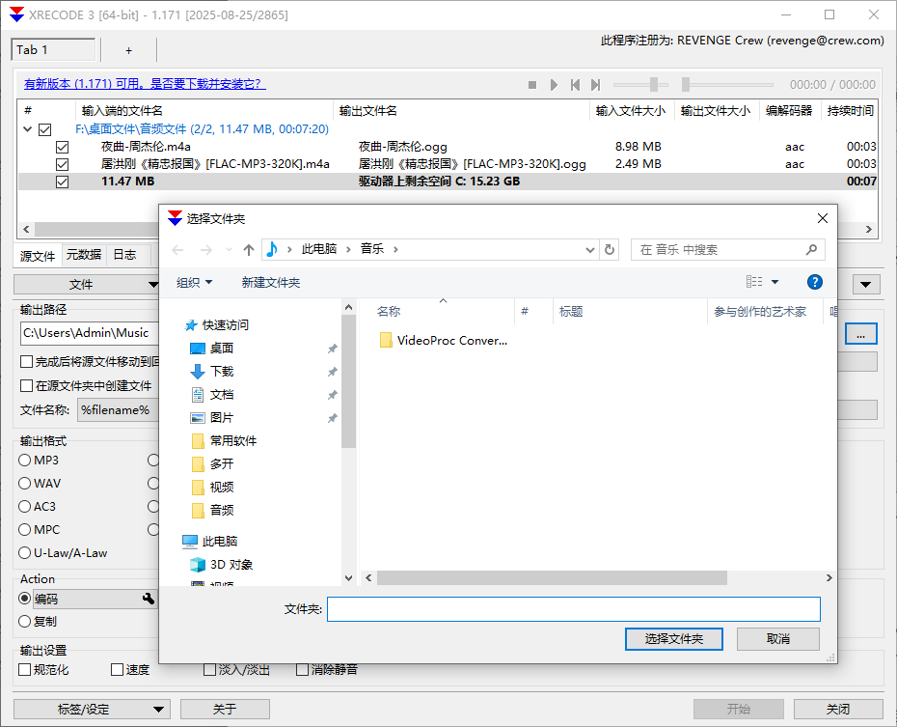
Task: Click inside the 文件夹 input field
Action: [574, 608]
